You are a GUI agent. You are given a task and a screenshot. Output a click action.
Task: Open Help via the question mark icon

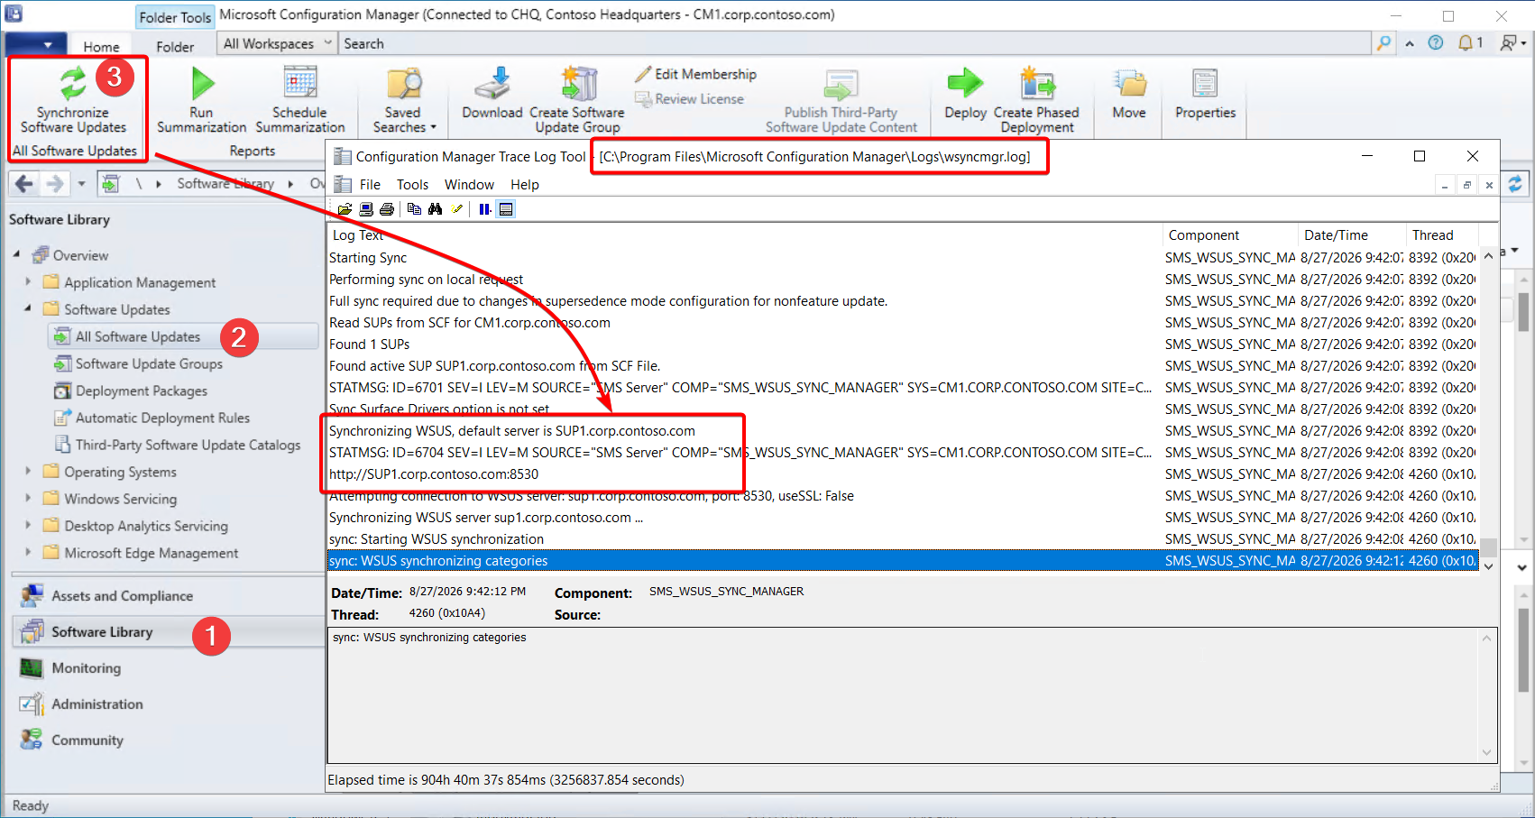click(1436, 43)
